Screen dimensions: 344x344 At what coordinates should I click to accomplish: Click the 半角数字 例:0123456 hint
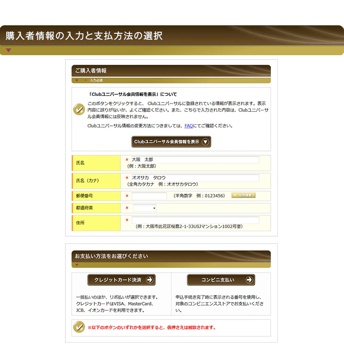(x=199, y=196)
